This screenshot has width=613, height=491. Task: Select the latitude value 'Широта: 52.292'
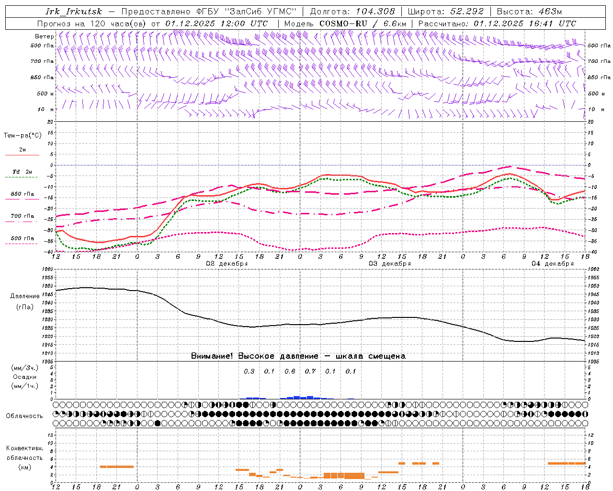point(446,12)
